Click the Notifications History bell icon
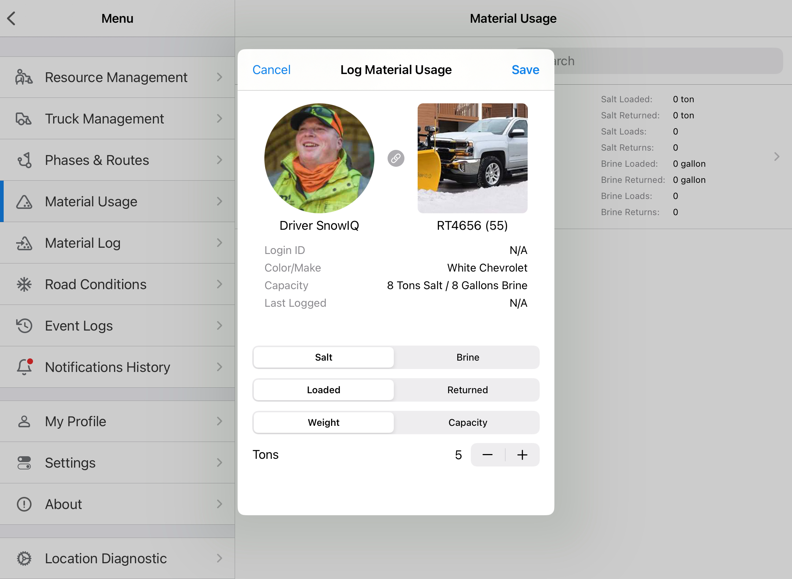This screenshot has width=792, height=579. coord(24,367)
